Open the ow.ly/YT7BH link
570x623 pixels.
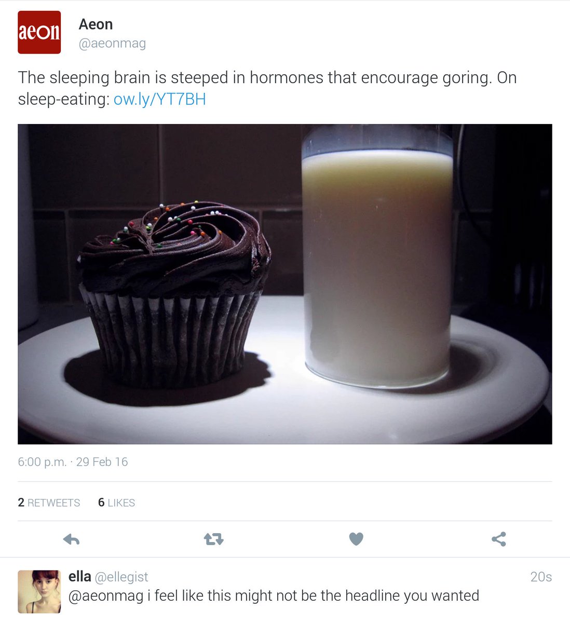(x=160, y=99)
